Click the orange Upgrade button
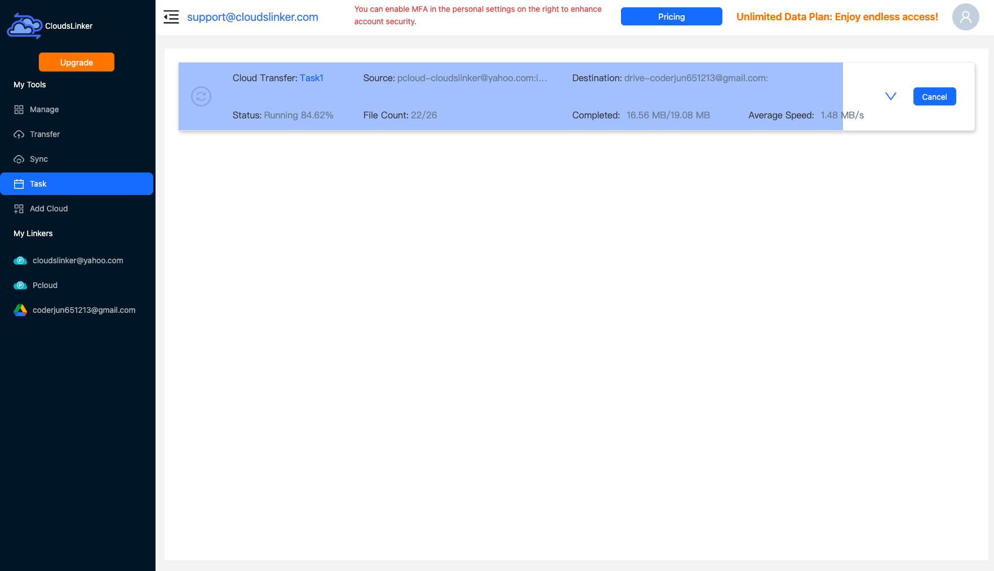This screenshot has width=994, height=571. click(77, 62)
